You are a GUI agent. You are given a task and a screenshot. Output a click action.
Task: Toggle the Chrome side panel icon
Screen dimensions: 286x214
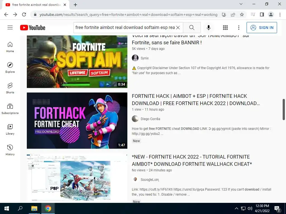point(262,14)
